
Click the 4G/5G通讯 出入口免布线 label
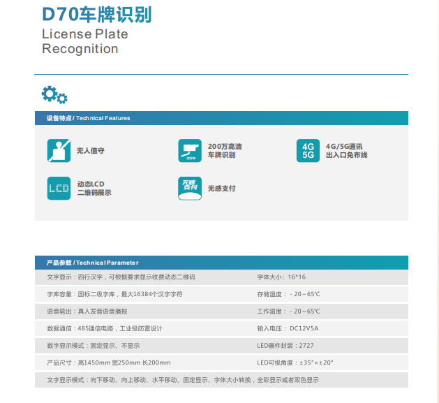point(346,151)
